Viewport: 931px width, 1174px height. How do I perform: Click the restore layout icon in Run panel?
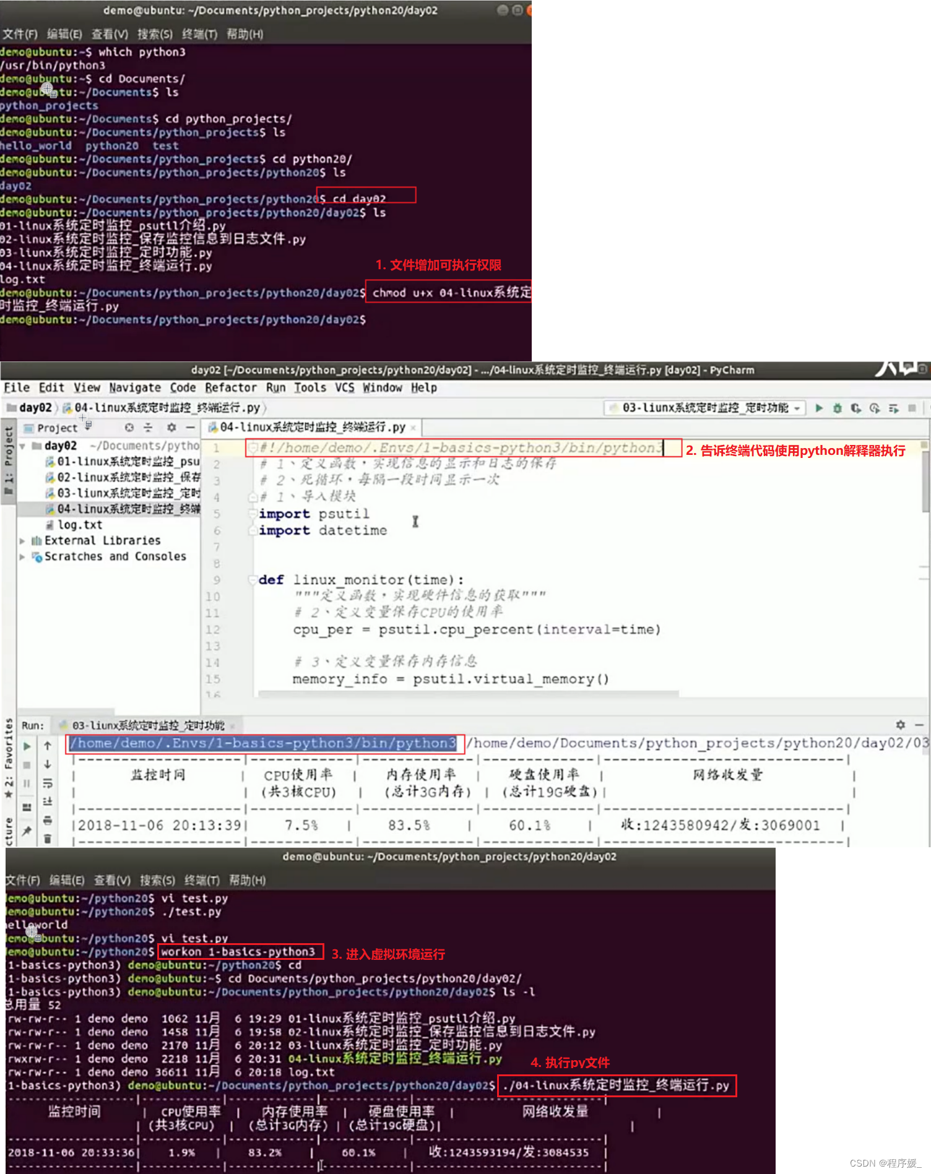tap(27, 807)
